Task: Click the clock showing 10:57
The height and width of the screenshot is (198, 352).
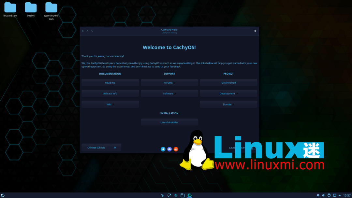Action: [x=346, y=195]
